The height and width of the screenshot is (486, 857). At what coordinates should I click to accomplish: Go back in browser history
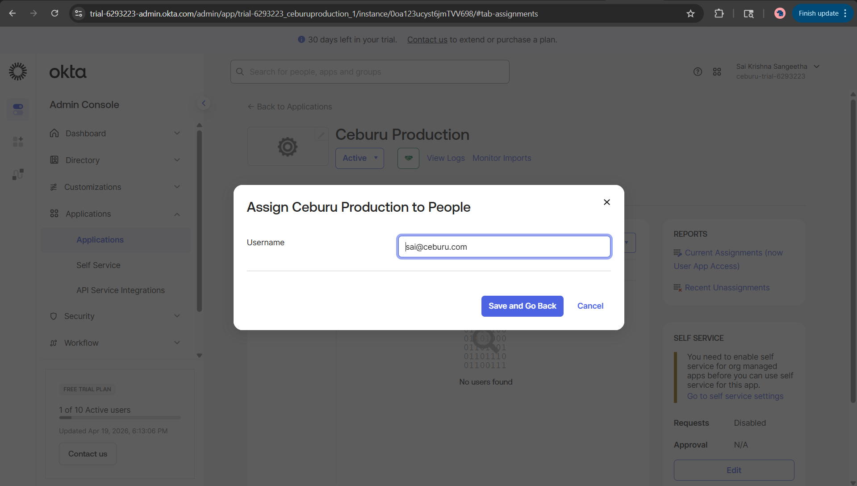click(x=13, y=13)
